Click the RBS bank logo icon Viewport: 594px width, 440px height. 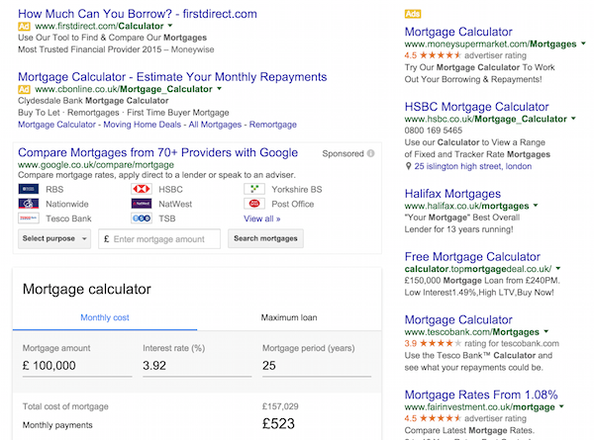click(29, 189)
